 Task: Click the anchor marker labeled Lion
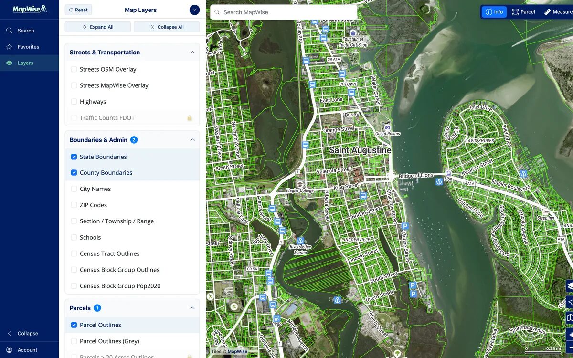coord(439,182)
